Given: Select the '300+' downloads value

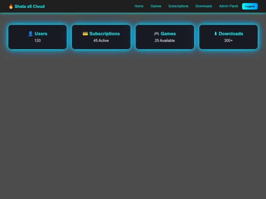Looking at the screenshot, I should coord(229,41).
